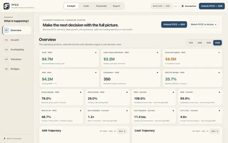Select Overview in the sidebar
This screenshot has height=143, width=228.
coord(17,30)
